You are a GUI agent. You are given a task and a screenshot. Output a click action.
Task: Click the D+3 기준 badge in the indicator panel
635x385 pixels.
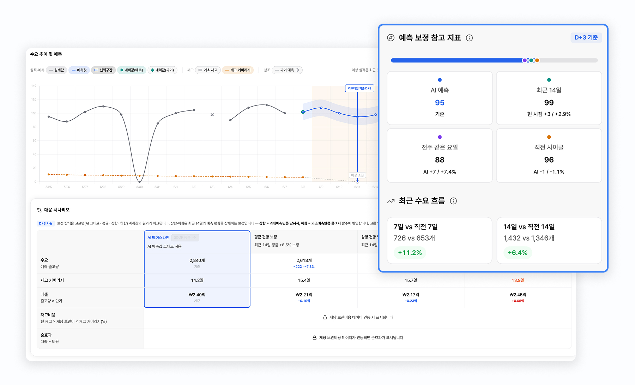coord(586,38)
